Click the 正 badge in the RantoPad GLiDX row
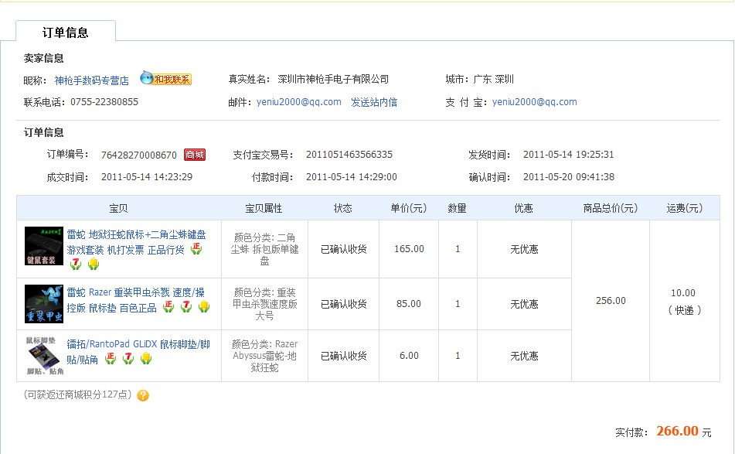This screenshot has width=735, height=454. pos(111,359)
